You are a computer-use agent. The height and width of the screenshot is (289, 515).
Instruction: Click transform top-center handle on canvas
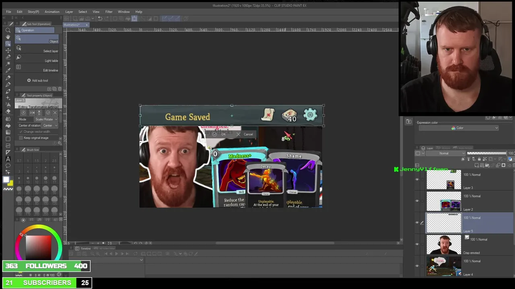(x=232, y=106)
